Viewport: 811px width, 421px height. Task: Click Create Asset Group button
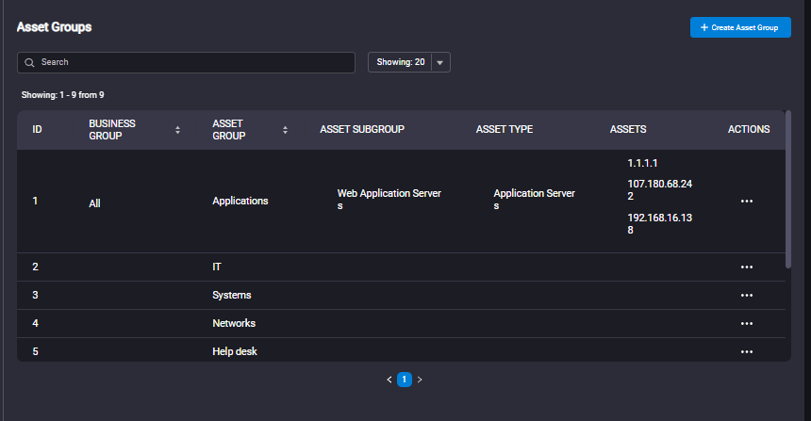click(x=740, y=27)
